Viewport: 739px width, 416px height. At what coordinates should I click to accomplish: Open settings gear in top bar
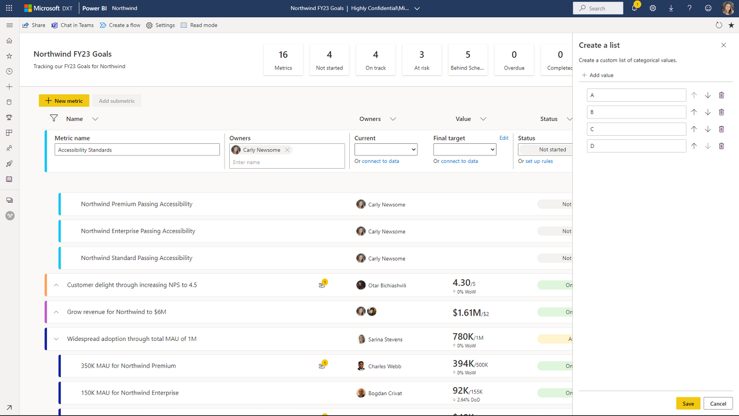(652, 9)
